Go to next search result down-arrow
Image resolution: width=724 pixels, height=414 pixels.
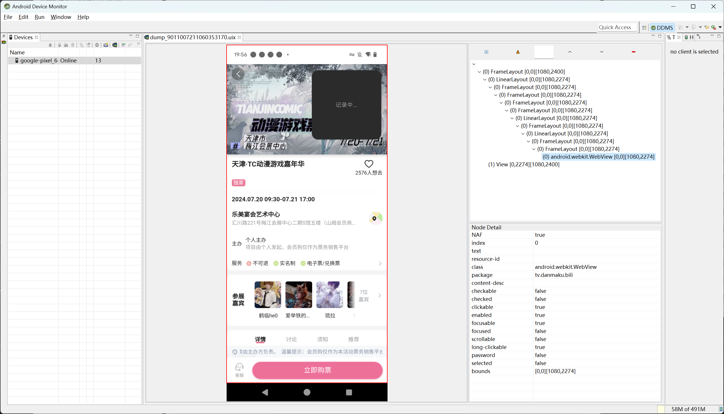[602, 52]
